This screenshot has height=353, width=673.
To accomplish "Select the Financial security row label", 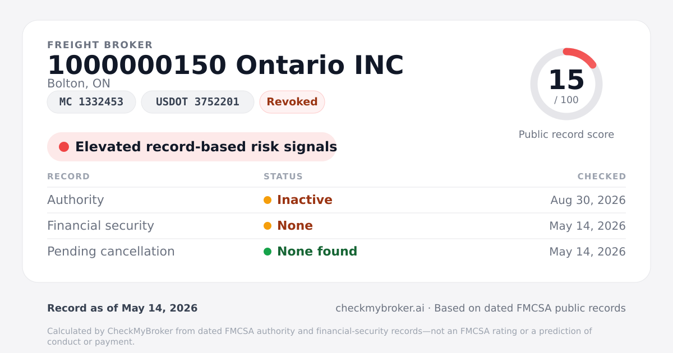I will point(100,226).
